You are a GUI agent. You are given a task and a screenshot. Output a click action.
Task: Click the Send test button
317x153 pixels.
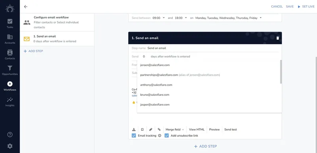[231, 129]
